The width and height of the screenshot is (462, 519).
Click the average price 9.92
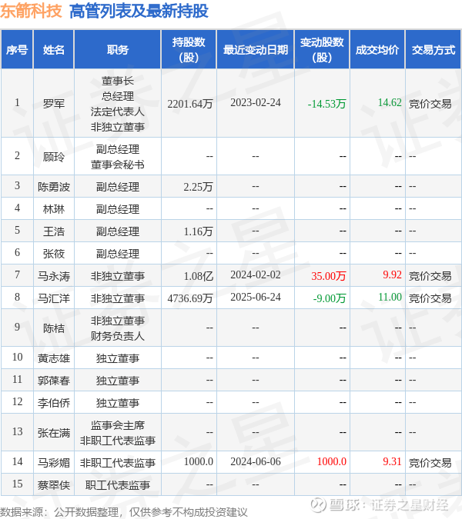pos(393,274)
